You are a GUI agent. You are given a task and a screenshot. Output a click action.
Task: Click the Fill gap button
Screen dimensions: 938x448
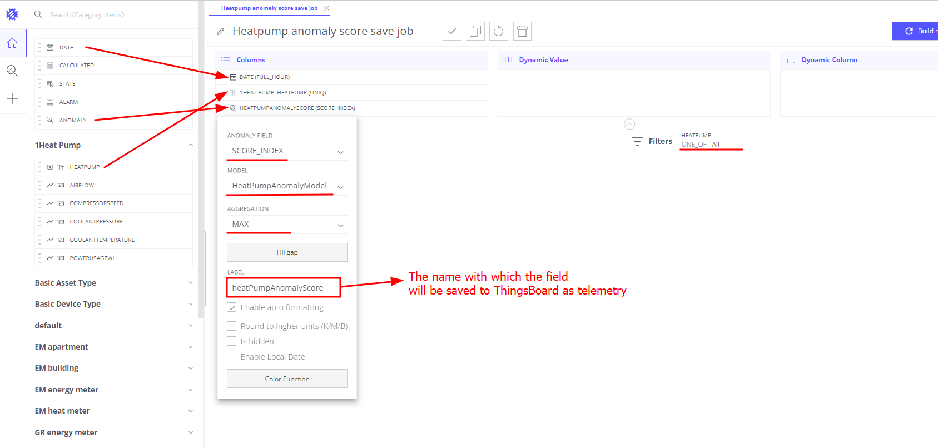pyautogui.click(x=287, y=252)
